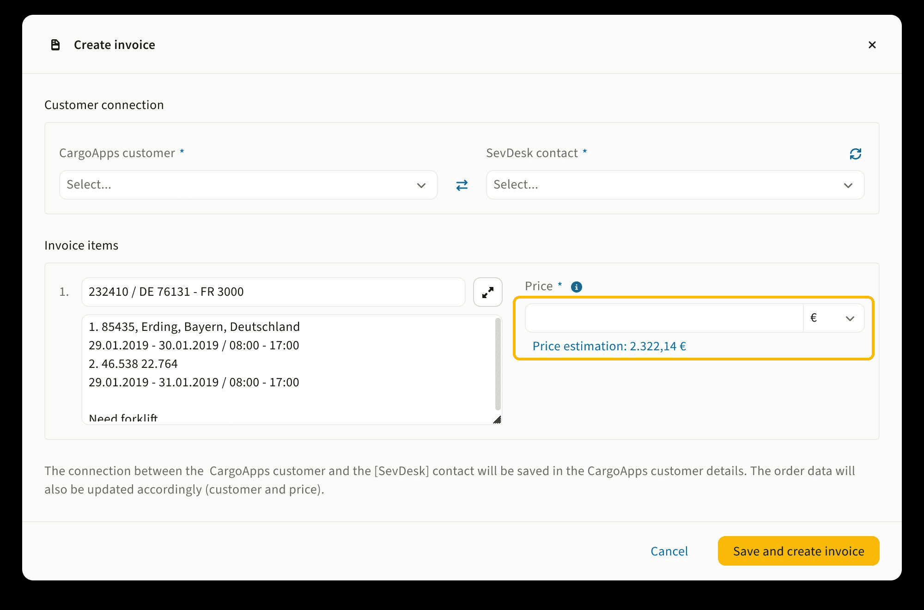
Task: Click the text area resize handle
Action: point(497,420)
